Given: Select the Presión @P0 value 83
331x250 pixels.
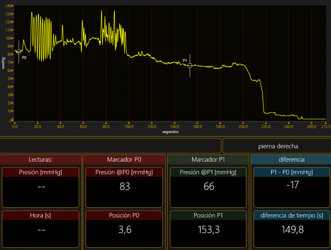Looking at the screenshot, I should pyautogui.click(x=124, y=186).
